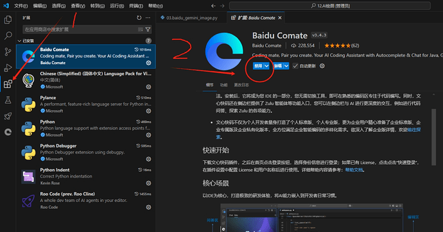Close the 扩展 Baidu Comate tab
This screenshot has width=443, height=232.
click(280, 18)
